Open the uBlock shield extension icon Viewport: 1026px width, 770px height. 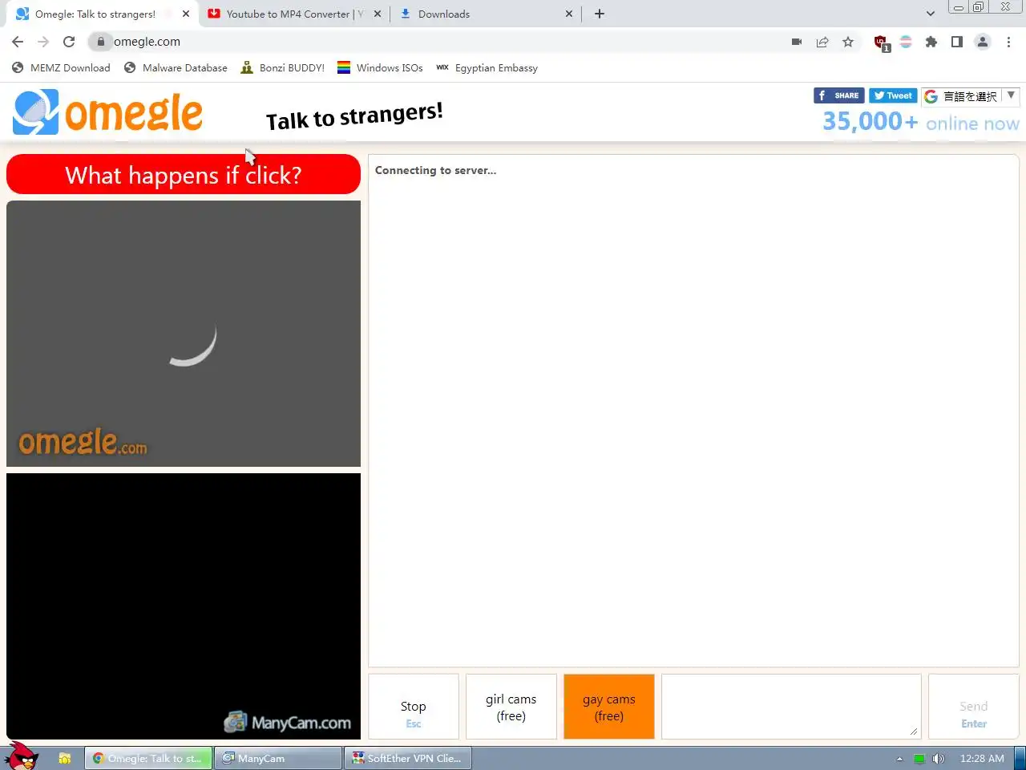pyautogui.click(x=881, y=43)
